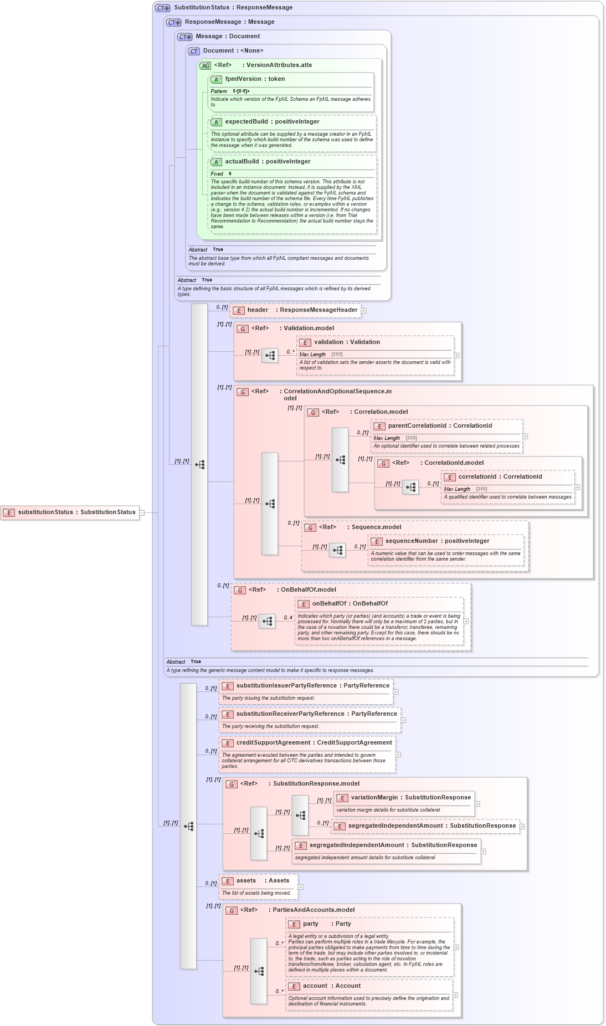Click the G icon of Correlation.model
The height and width of the screenshot is (1026, 606).
pos(312,412)
